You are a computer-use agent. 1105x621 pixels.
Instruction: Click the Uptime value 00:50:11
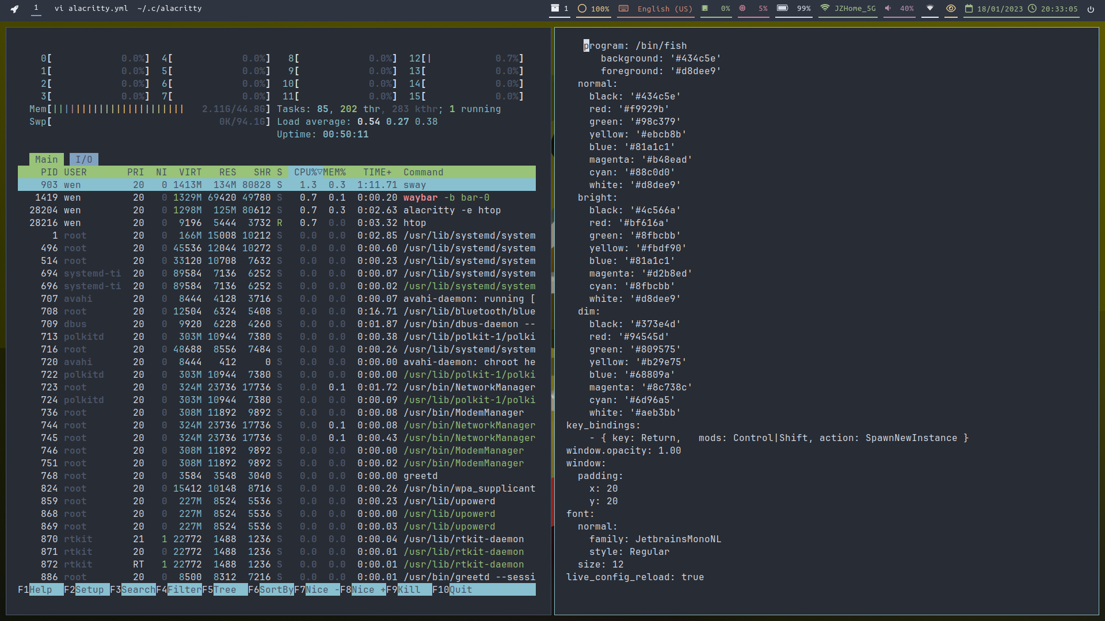coord(346,134)
